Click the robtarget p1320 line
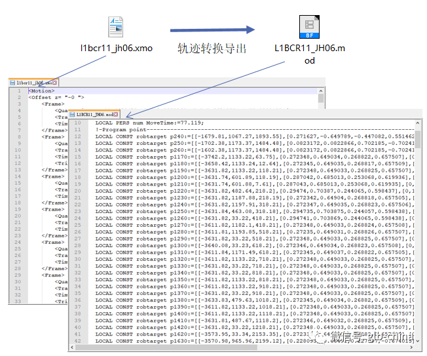 click(x=255, y=259)
